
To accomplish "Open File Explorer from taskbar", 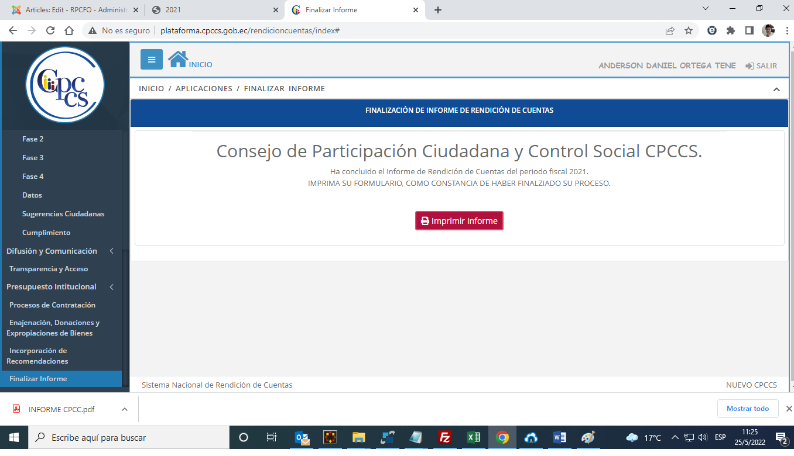I will 359,437.
